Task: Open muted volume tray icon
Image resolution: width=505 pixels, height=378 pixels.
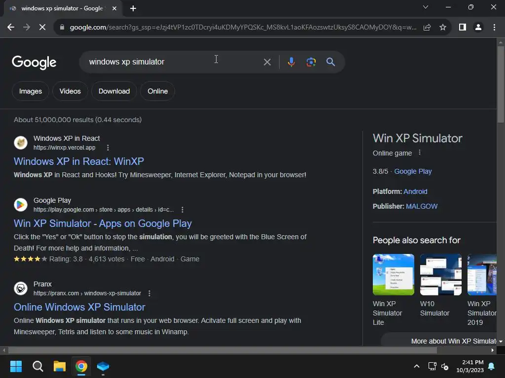Action: [445, 366]
